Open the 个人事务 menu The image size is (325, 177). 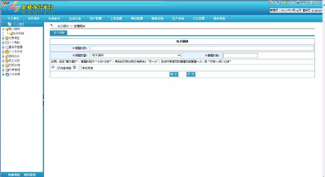[13, 18]
